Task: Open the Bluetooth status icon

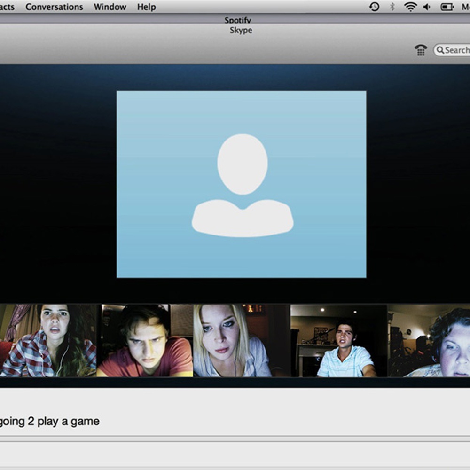Action: (392, 7)
